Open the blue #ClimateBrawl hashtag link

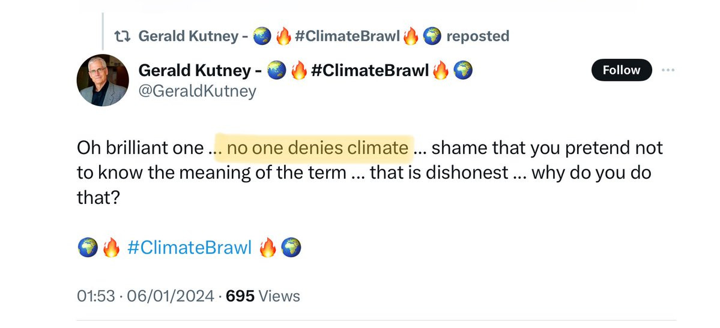pyautogui.click(x=190, y=247)
